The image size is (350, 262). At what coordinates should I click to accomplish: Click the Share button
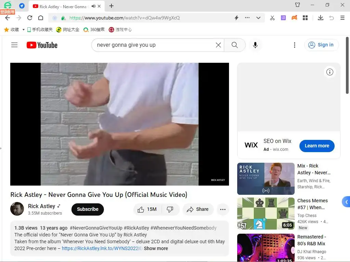(x=198, y=209)
